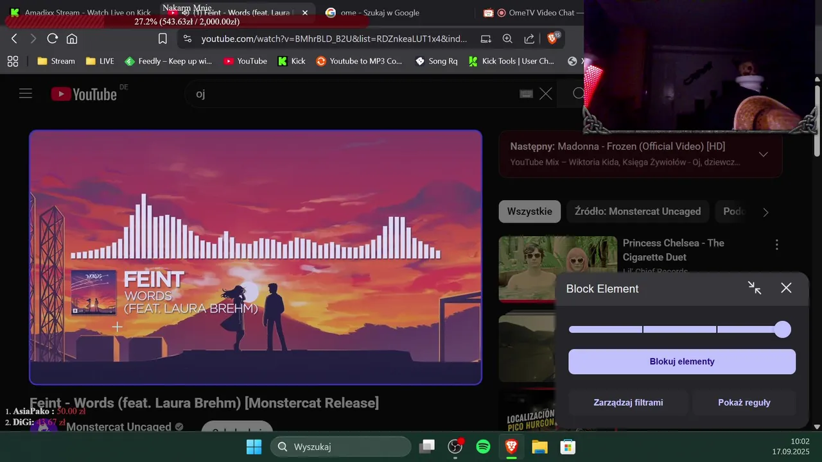Close the Feint - Words YouTube tab
The width and height of the screenshot is (822, 462).
pyautogui.click(x=305, y=12)
